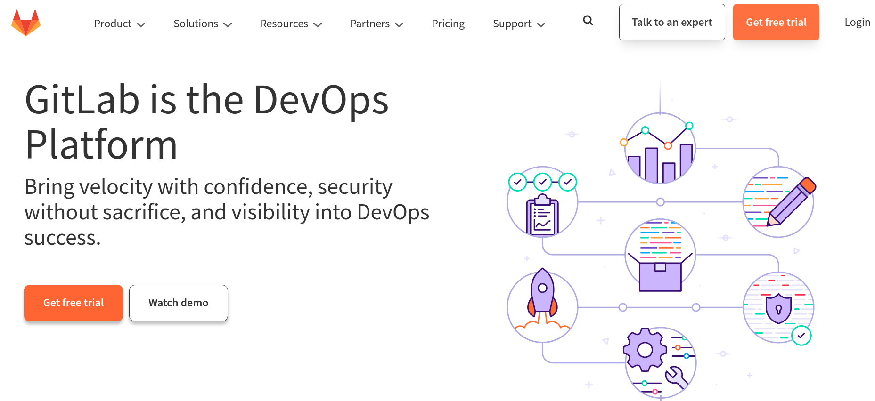Screen dimensions: 875x401
Task: Click the open package box illustration
Action: (x=660, y=255)
